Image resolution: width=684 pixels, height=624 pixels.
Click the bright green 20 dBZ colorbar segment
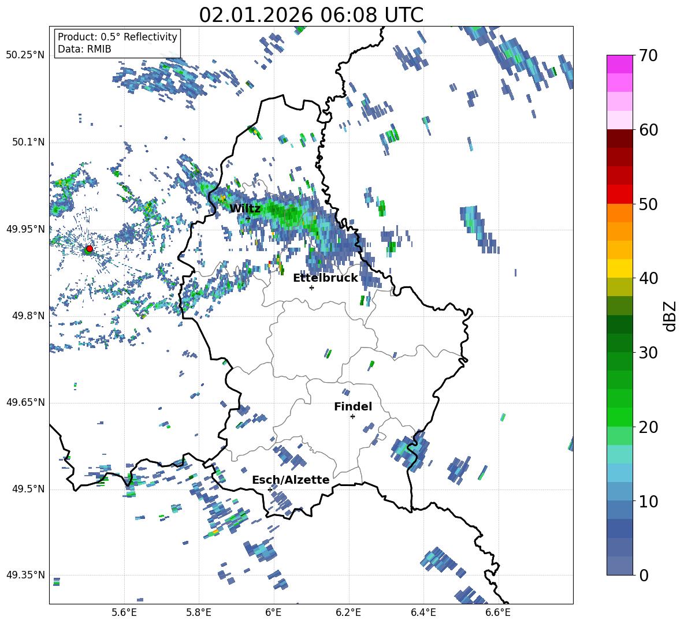click(619, 417)
